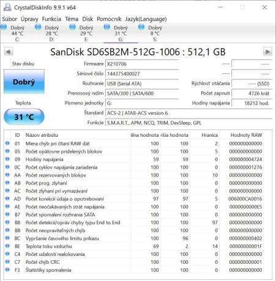Click status dot for attribute C7
276x281 pixels.
(x=7, y=261)
